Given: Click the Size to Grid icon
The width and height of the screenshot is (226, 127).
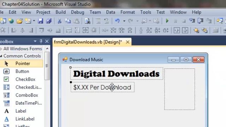Looking at the screenshot, I should [x=94, y=30].
